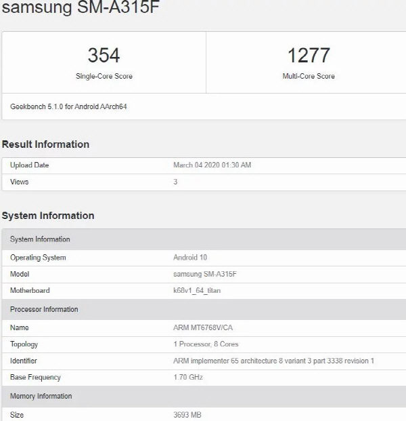Click the Model row label
The width and height of the screenshot is (406, 421).
[x=20, y=274]
